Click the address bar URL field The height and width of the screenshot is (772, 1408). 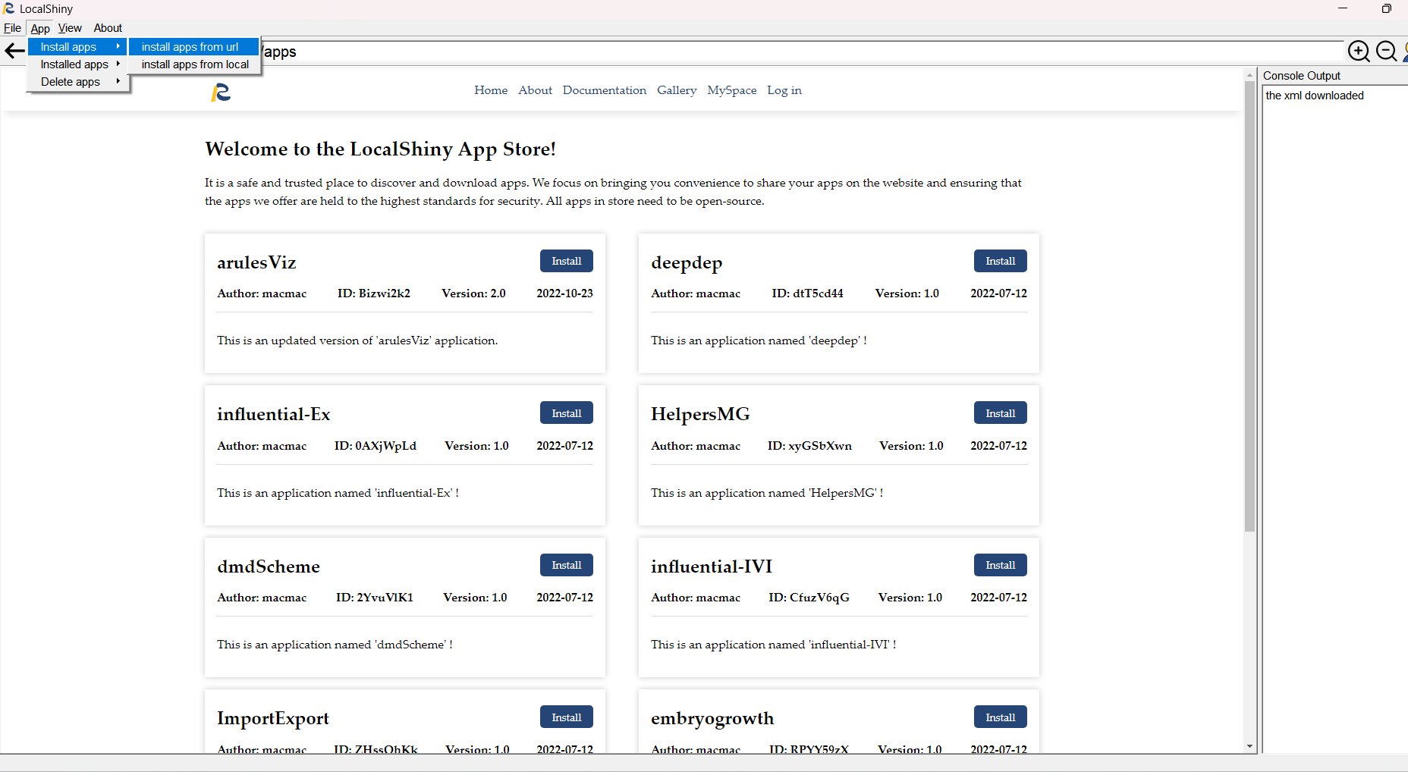(x=802, y=52)
